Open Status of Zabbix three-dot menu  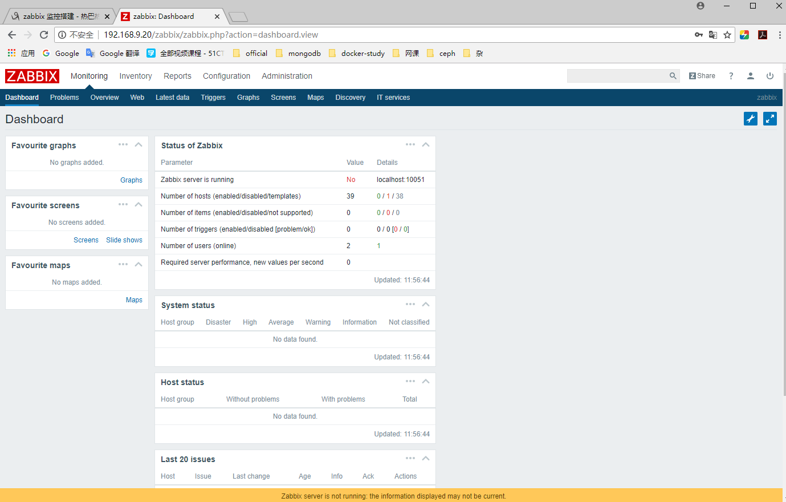[x=410, y=144]
